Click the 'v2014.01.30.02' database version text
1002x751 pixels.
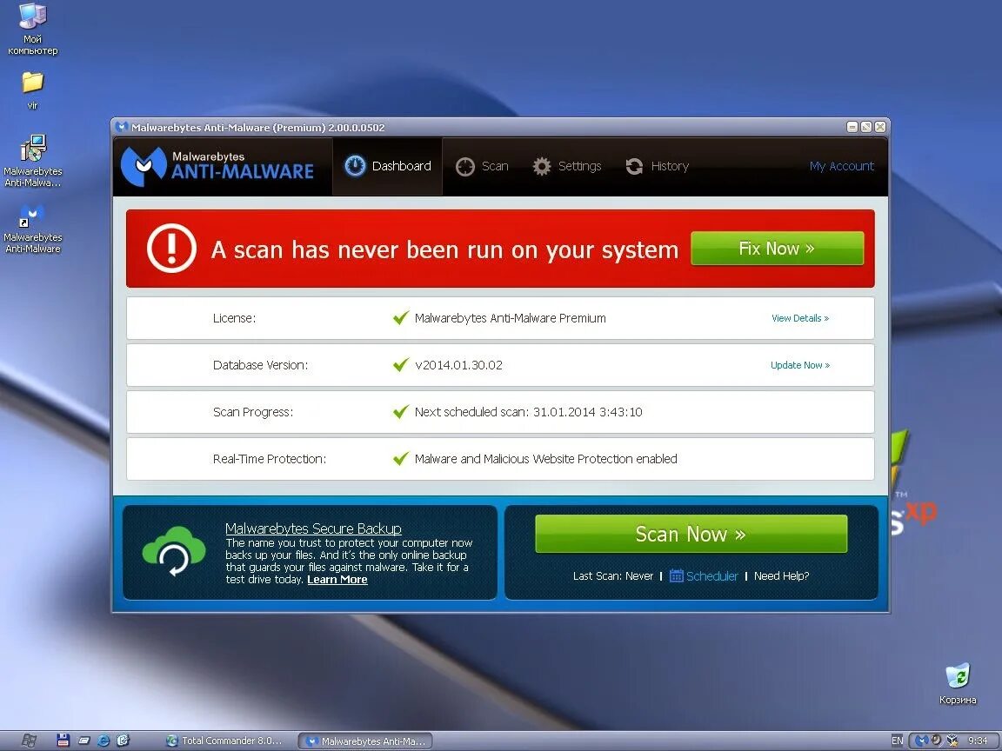click(458, 365)
